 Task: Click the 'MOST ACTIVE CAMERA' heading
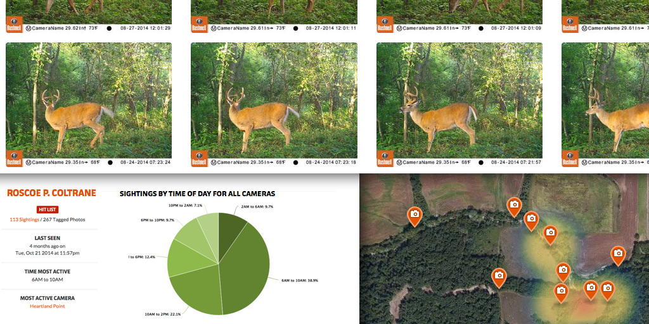[47, 298]
